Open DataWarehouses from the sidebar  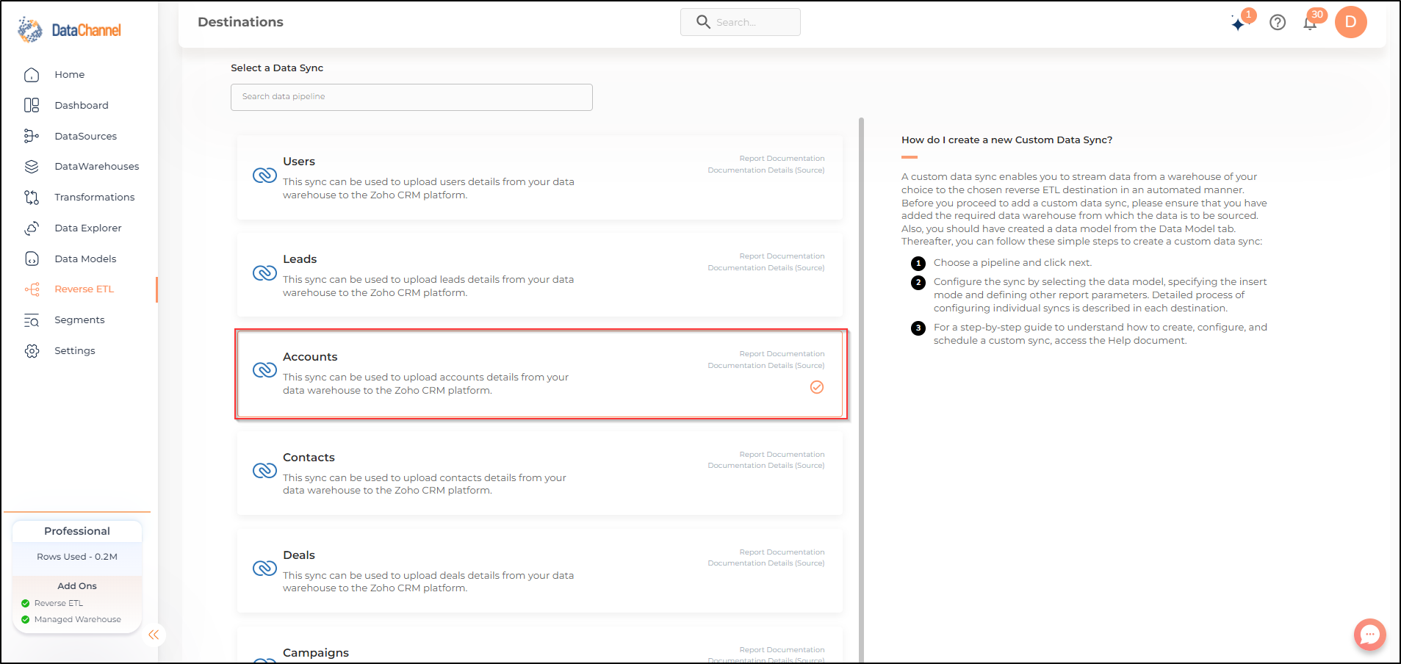[x=97, y=167]
